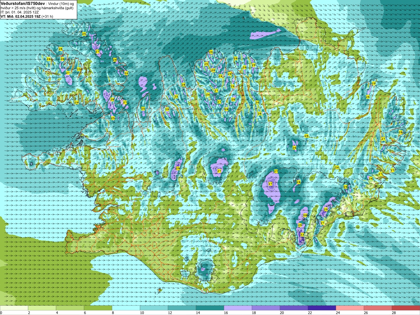Select the legend tick label '24'
The image size is (420, 315).
(x=338, y=313)
